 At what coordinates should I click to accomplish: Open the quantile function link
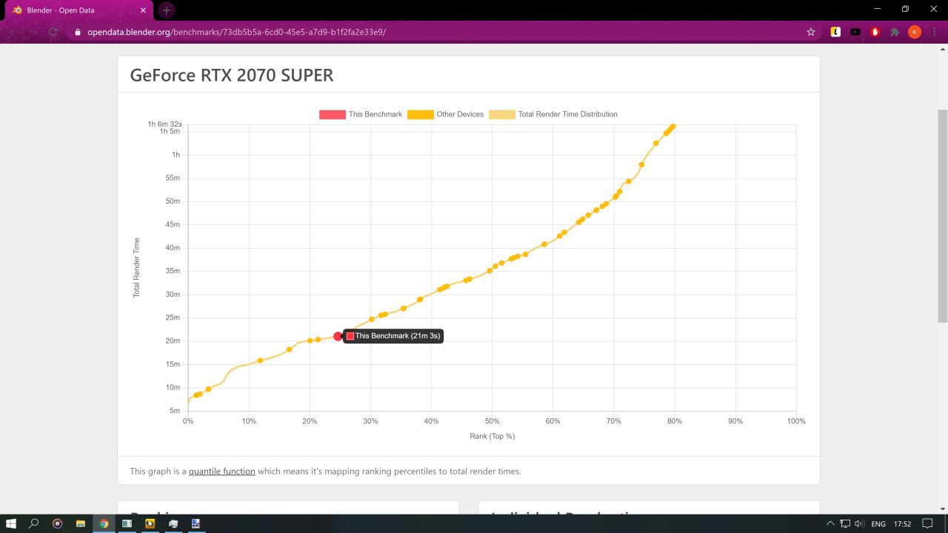click(222, 471)
